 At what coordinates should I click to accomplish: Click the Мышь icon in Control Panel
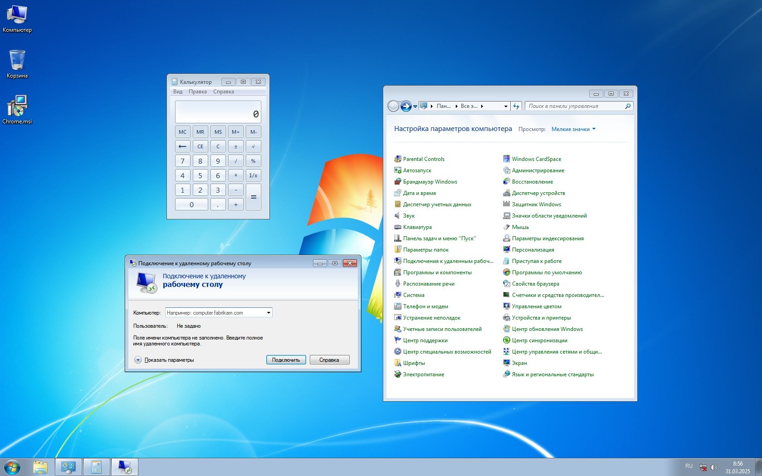coord(507,227)
